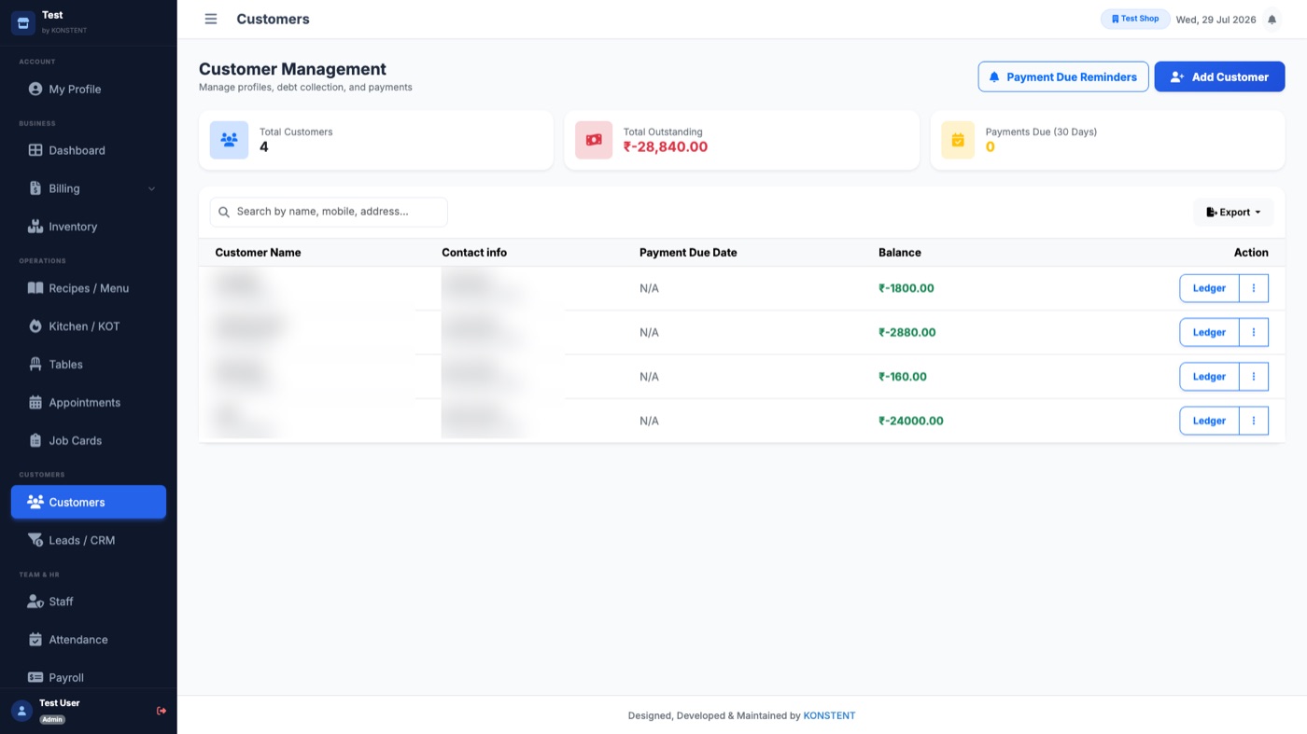Click the ₹-24000.00 balance cell
The width and height of the screenshot is (1307, 734).
coord(911,421)
